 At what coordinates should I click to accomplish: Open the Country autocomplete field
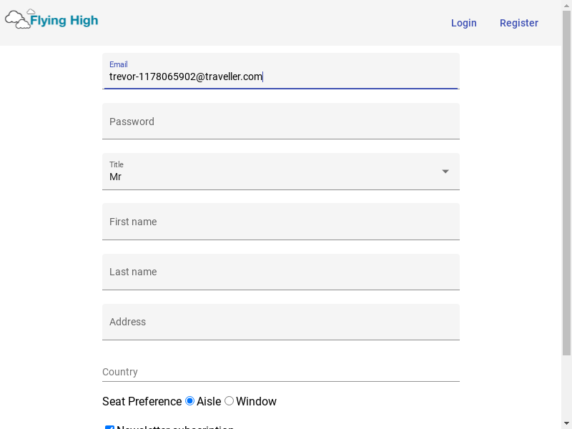pos(280,372)
